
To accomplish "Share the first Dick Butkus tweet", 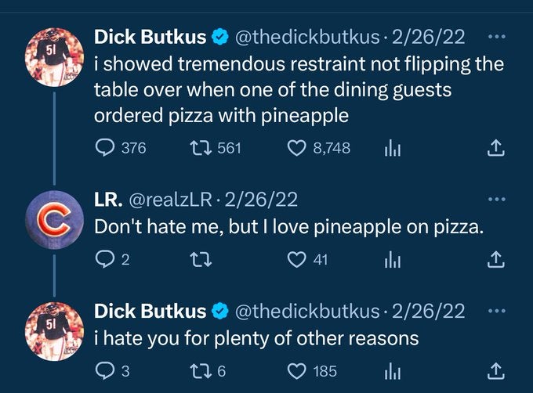I will coord(495,148).
